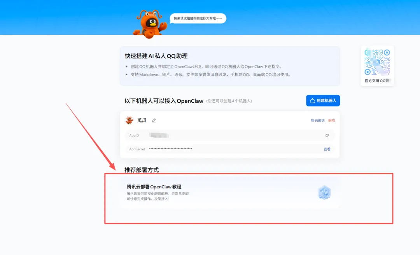Screen dimensions: 420x255
Task: Click the 腾讯云提供可视化配置面板 description
Action: [157, 196]
